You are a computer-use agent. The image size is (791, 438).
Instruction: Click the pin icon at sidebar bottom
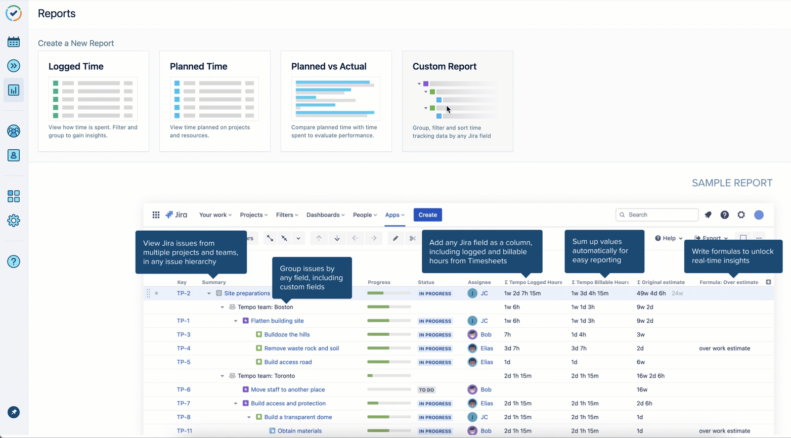coord(14,412)
